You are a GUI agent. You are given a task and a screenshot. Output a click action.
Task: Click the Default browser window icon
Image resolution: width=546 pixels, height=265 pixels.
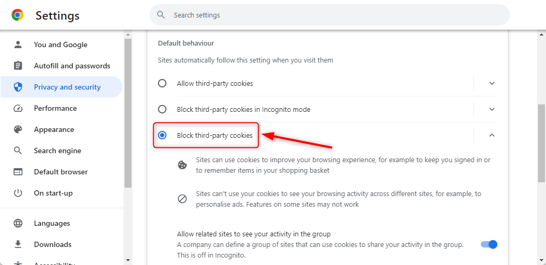click(x=18, y=172)
